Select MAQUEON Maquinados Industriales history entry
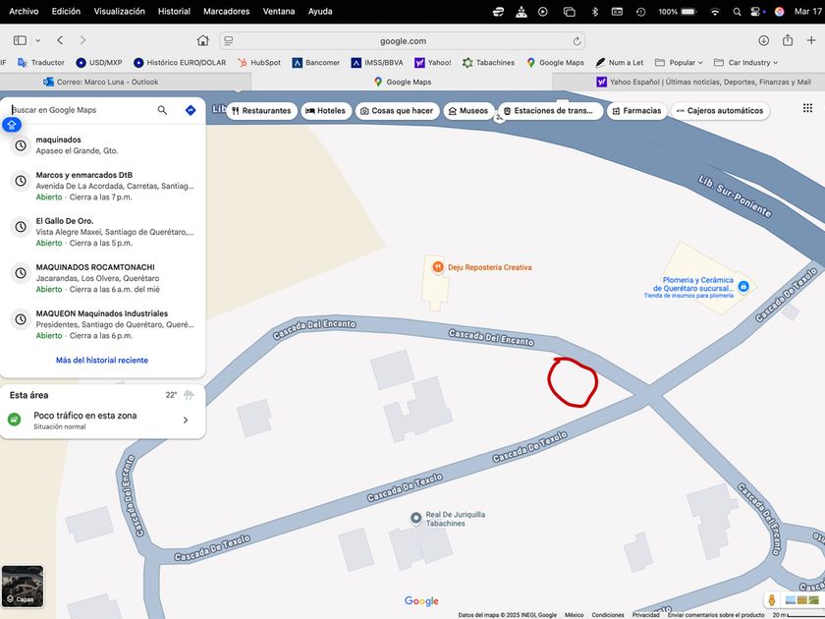Screen dimensions: 825x619 point(102,324)
